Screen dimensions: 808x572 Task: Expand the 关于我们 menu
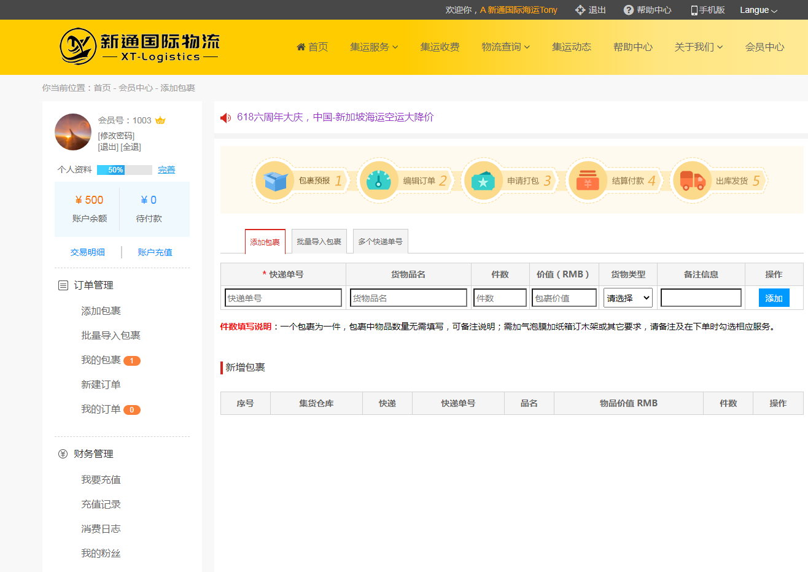[698, 47]
